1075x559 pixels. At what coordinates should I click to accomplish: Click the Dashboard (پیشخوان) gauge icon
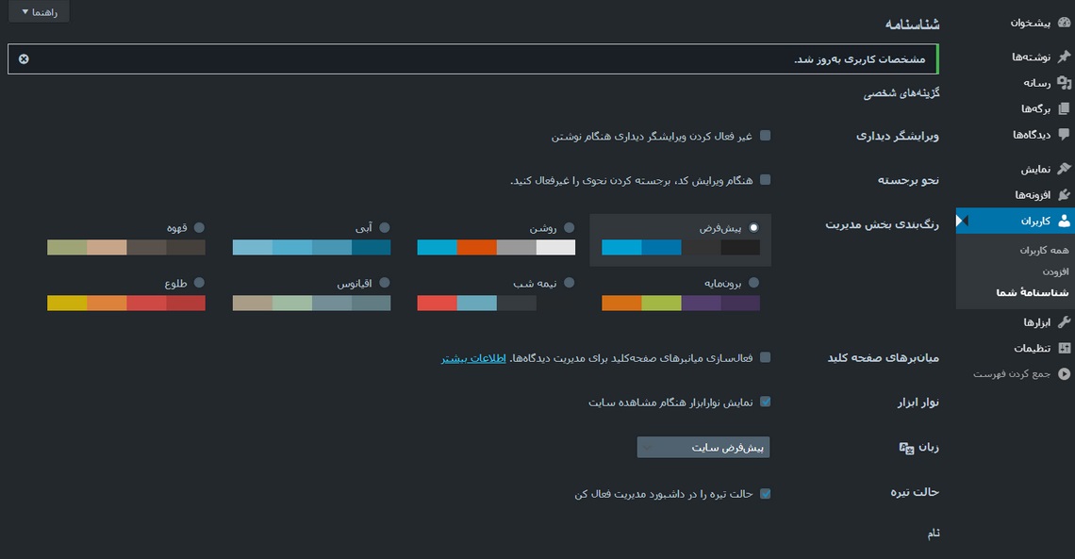point(1064,23)
